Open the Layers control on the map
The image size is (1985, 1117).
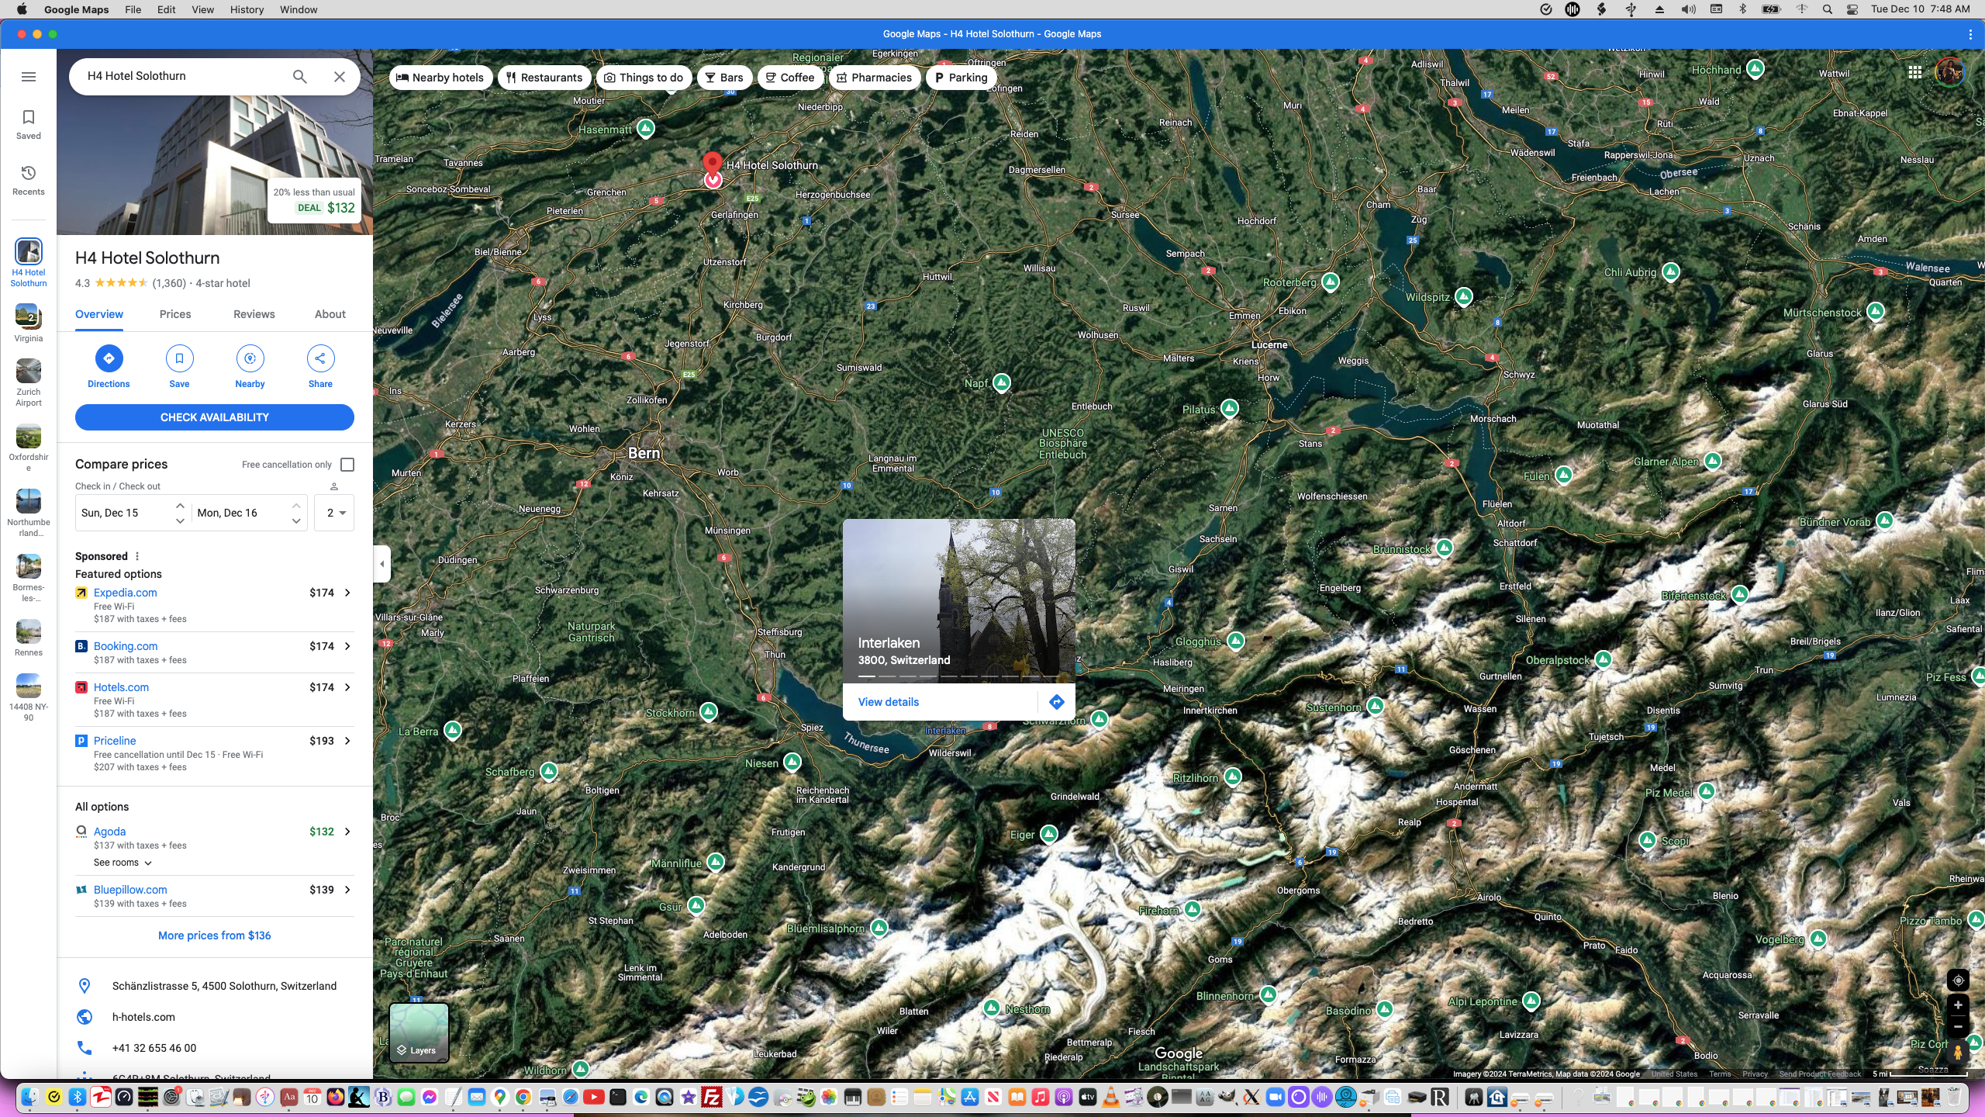pos(419,1033)
